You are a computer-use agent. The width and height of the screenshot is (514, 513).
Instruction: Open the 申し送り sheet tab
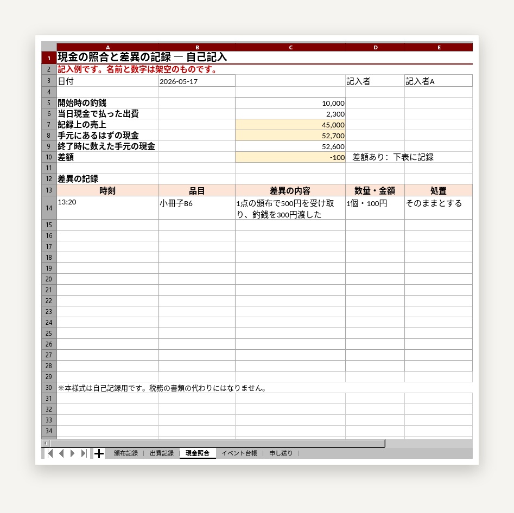pyautogui.click(x=281, y=453)
